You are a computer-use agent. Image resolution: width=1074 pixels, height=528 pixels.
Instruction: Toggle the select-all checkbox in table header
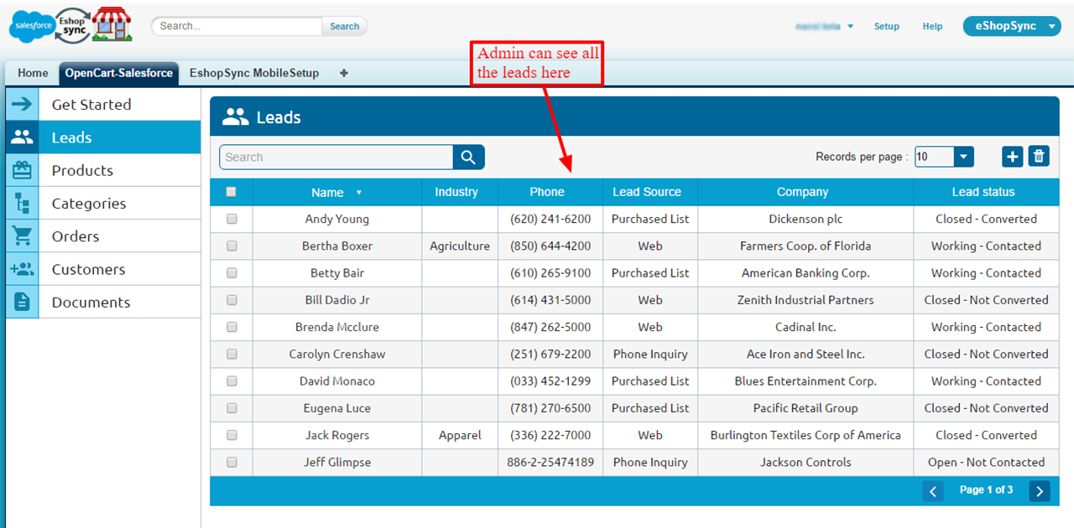click(232, 192)
